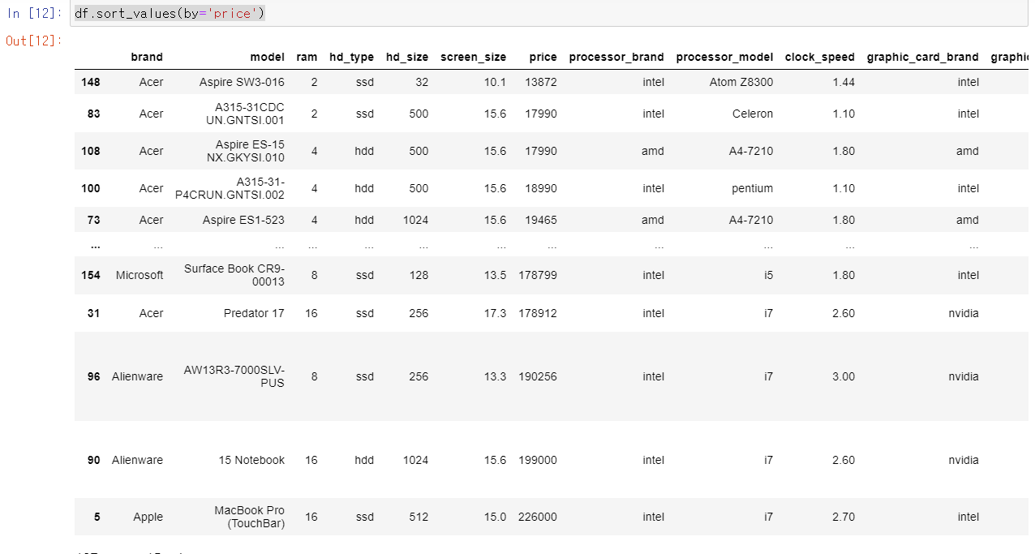1035x554 pixels.
Task: Click the clock speed value 3.00
Action: pyautogui.click(x=844, y=376)
